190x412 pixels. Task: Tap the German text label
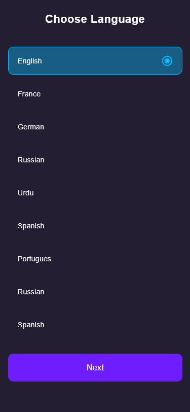(x=31, y=127)
